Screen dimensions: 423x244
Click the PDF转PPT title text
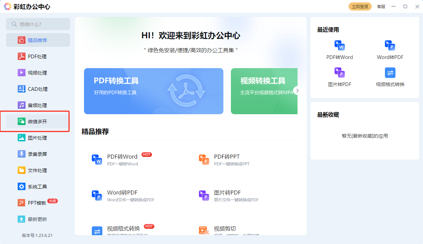[227, 157]
